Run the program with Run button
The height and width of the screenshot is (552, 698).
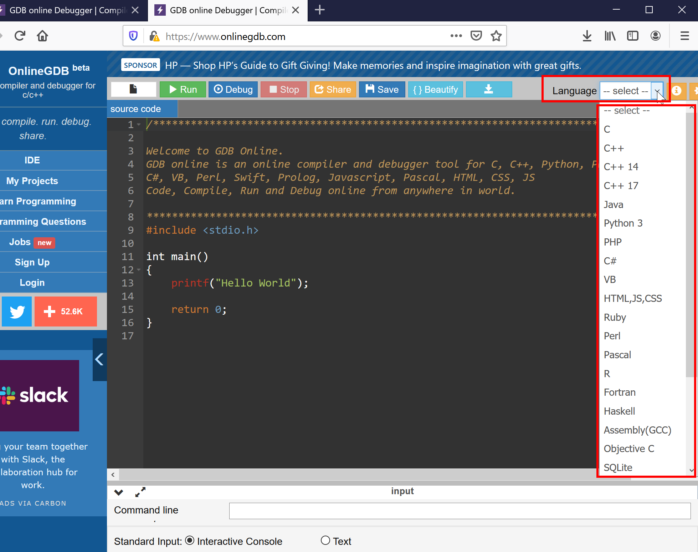[x=183, y=89]
